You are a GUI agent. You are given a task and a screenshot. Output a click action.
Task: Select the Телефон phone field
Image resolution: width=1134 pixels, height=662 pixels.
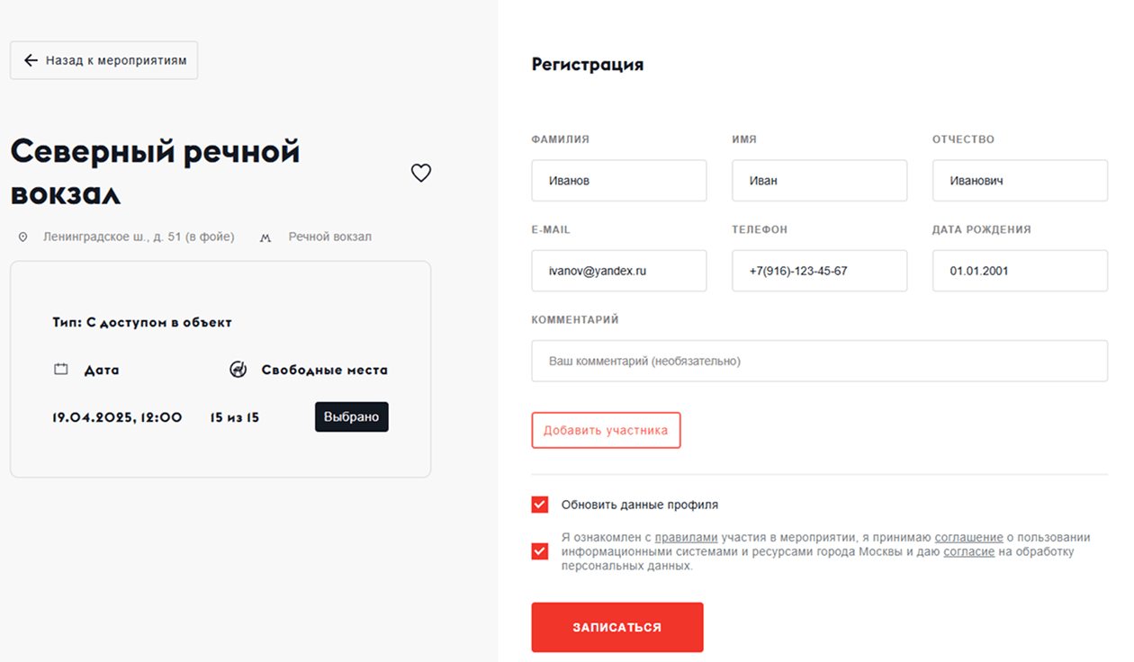(819, 271)
